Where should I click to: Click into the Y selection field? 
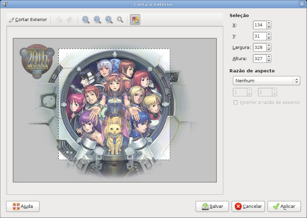pyautogui.click(x=260, y=36)
